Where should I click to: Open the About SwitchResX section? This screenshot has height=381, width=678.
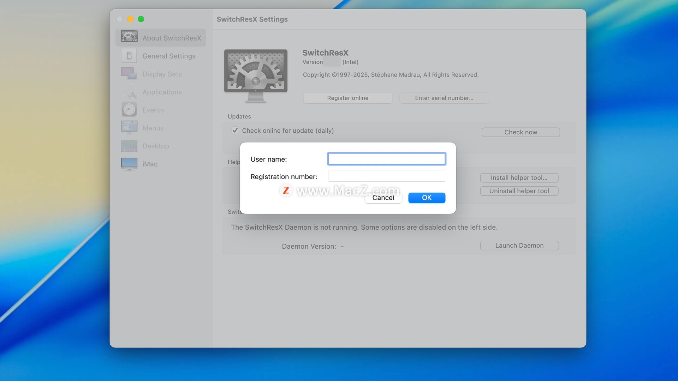[161, 38]
